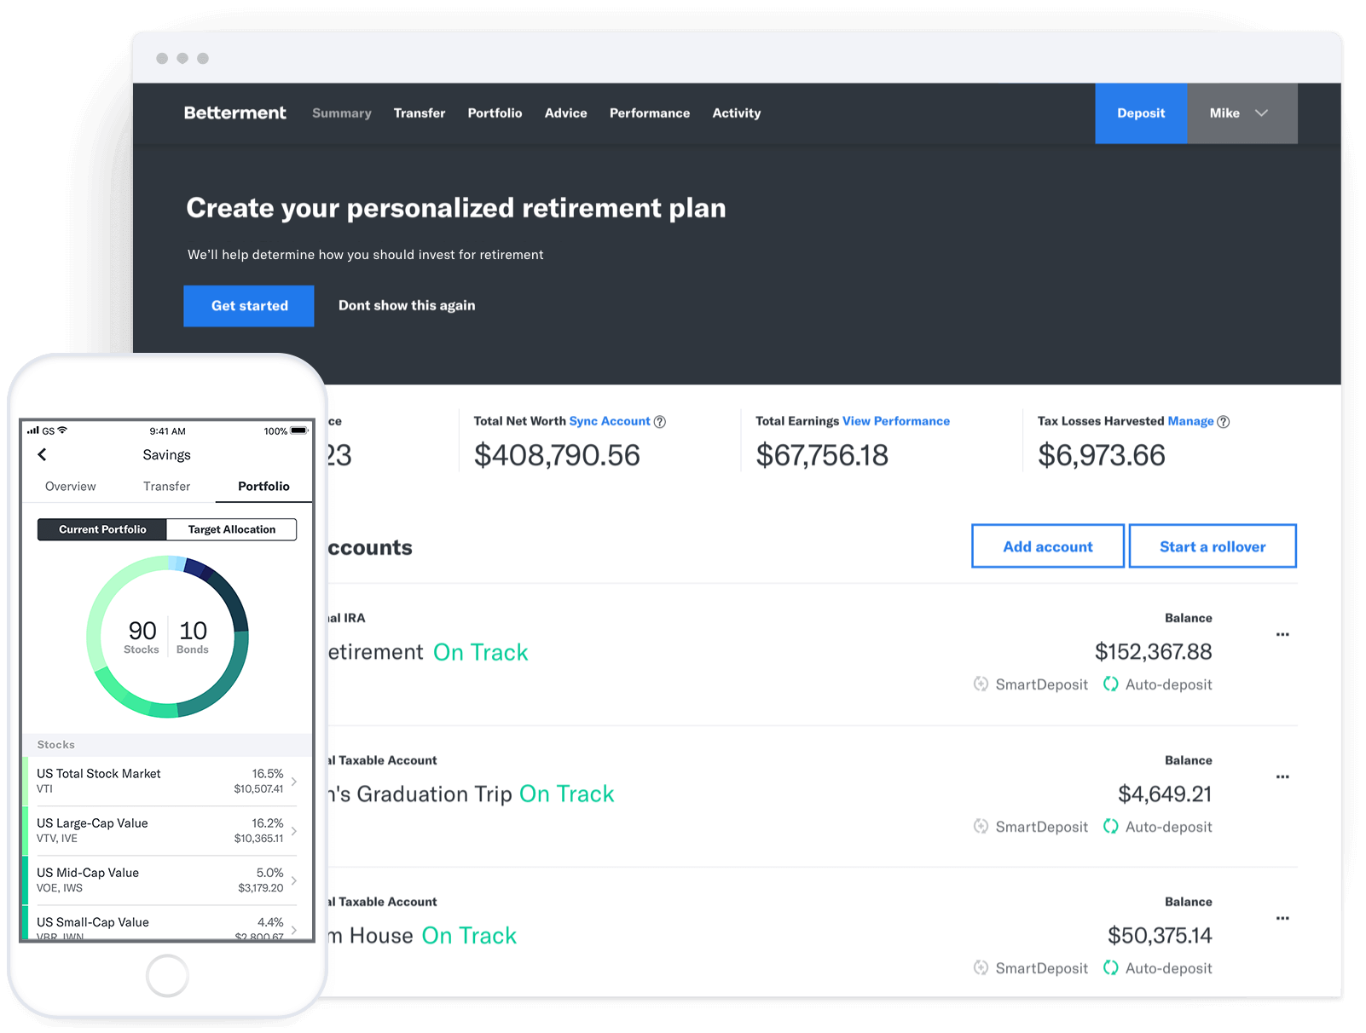The height and width of the screenshot is (1033, 1366).
Task: Switch to Transfer tab on phone
Action: [x=167, y=486]
